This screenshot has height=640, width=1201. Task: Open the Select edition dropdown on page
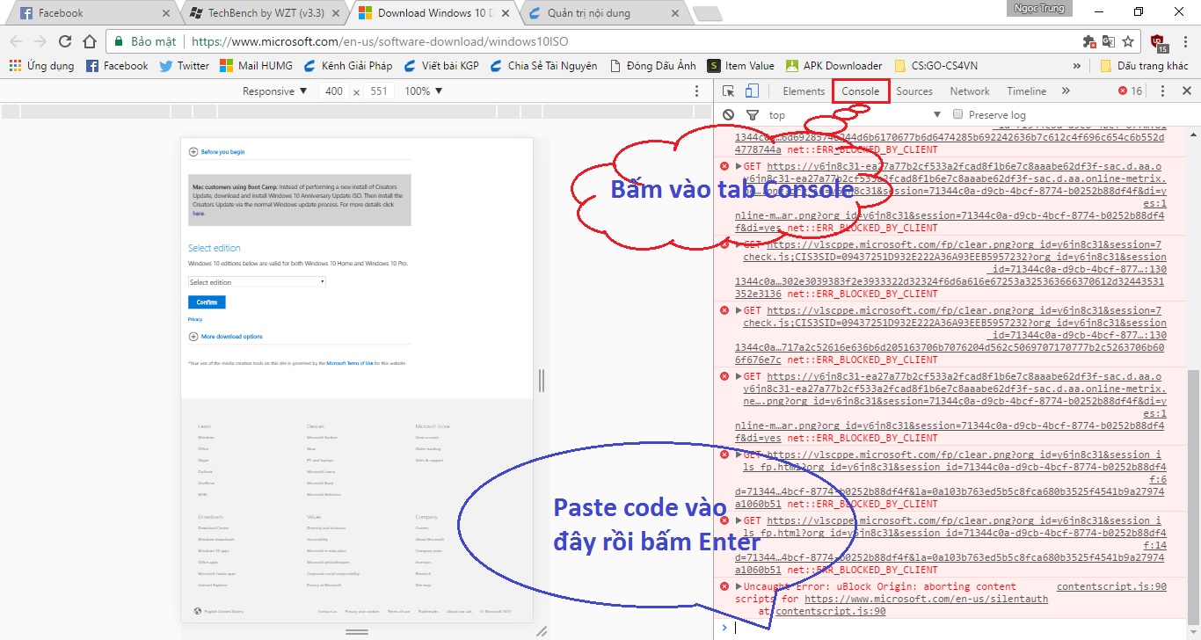click(x=257, y=282)
